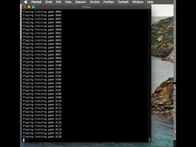Click line 'Playing training game 8118'
The width and height of the screenshot is (196, 147).
pyautogui.click(x=42, y=130)
